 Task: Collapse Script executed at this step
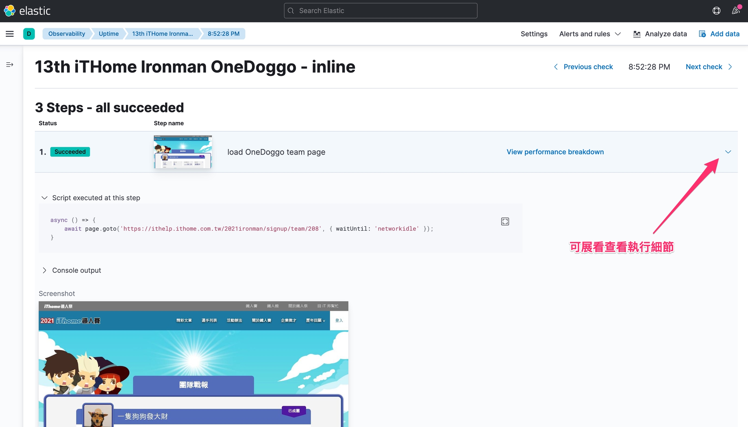(x=91, y=198)
